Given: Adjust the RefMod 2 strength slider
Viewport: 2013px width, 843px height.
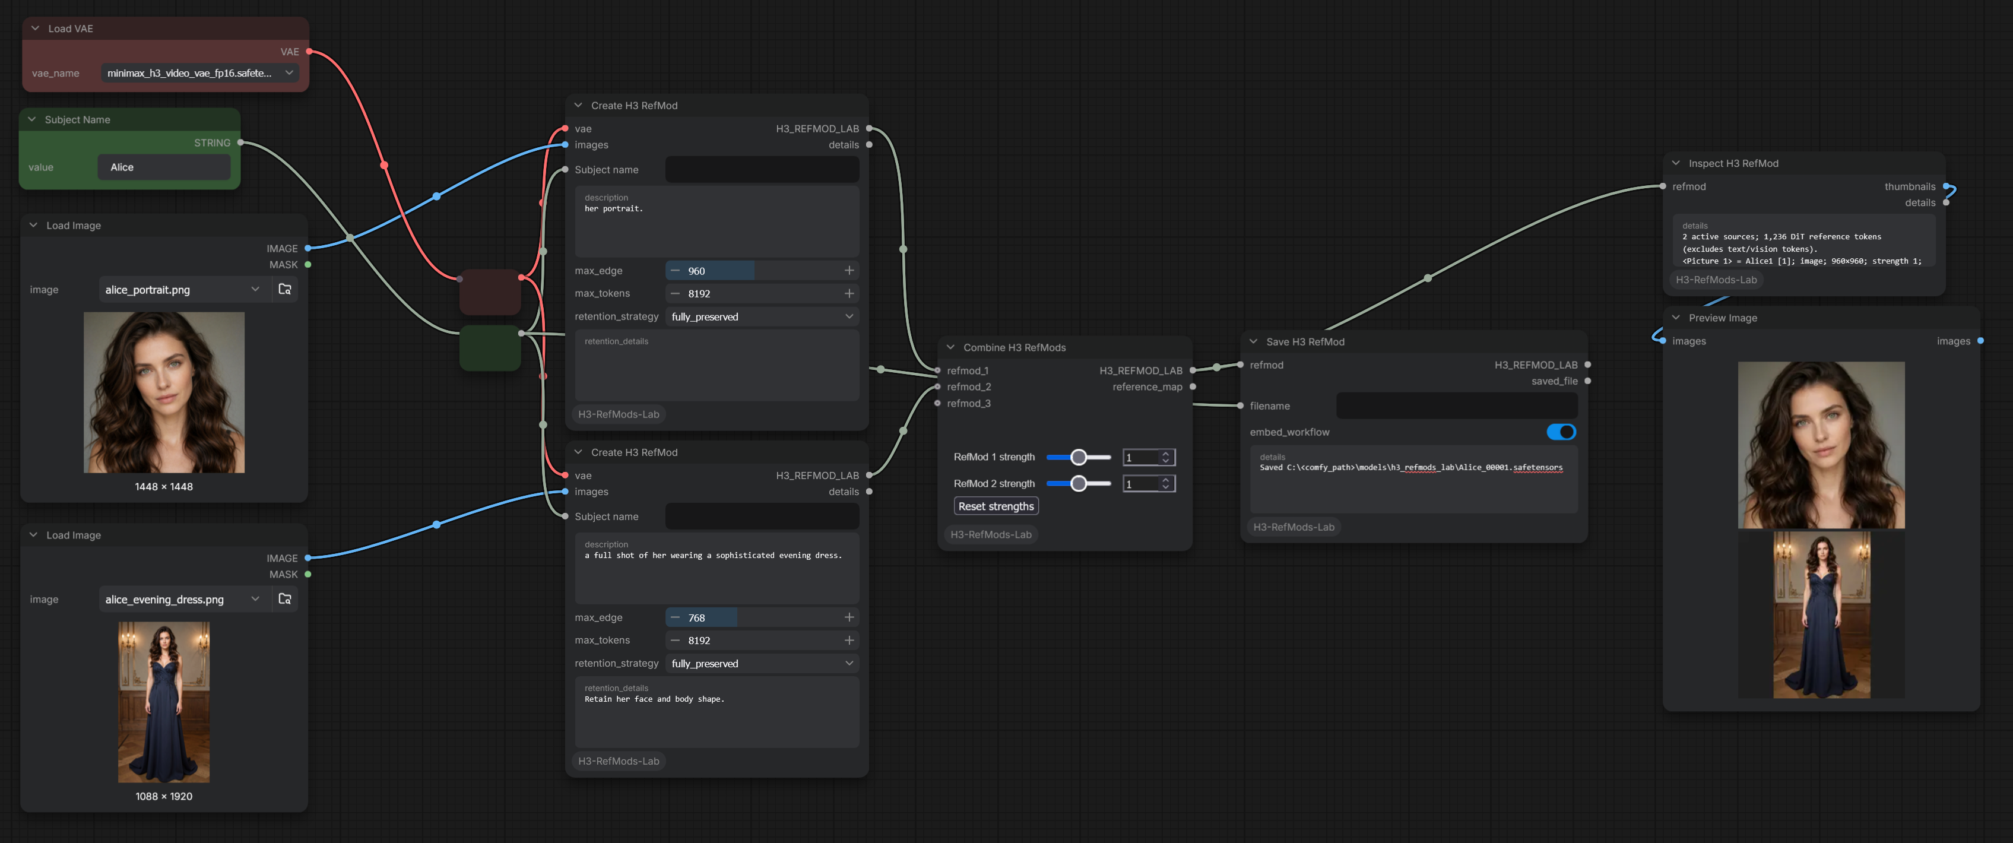Looking at the screenshot, I should pos(1079,484).
